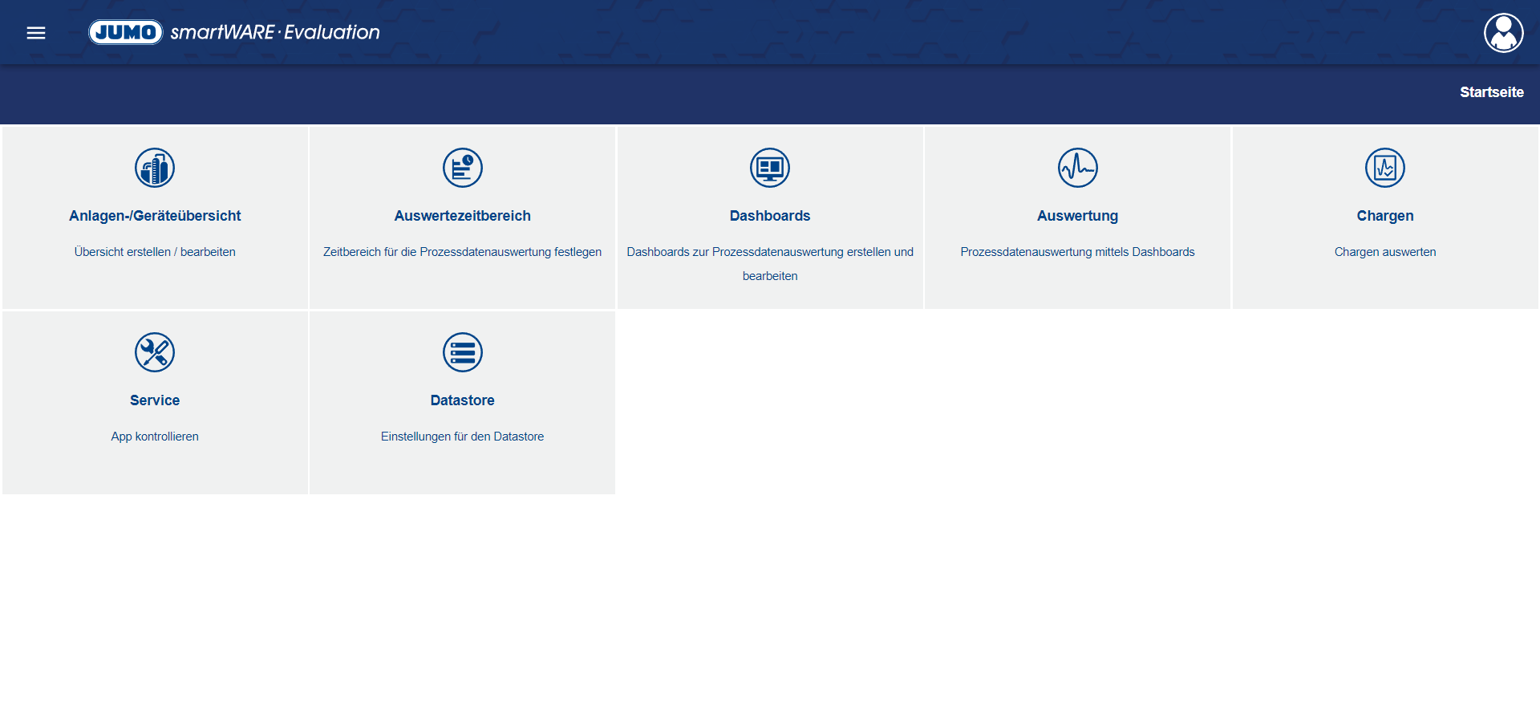Click the Auswertung pulse waveform icon
The height and width of the screenshot is (723, 1540).
click(1077, 168)
